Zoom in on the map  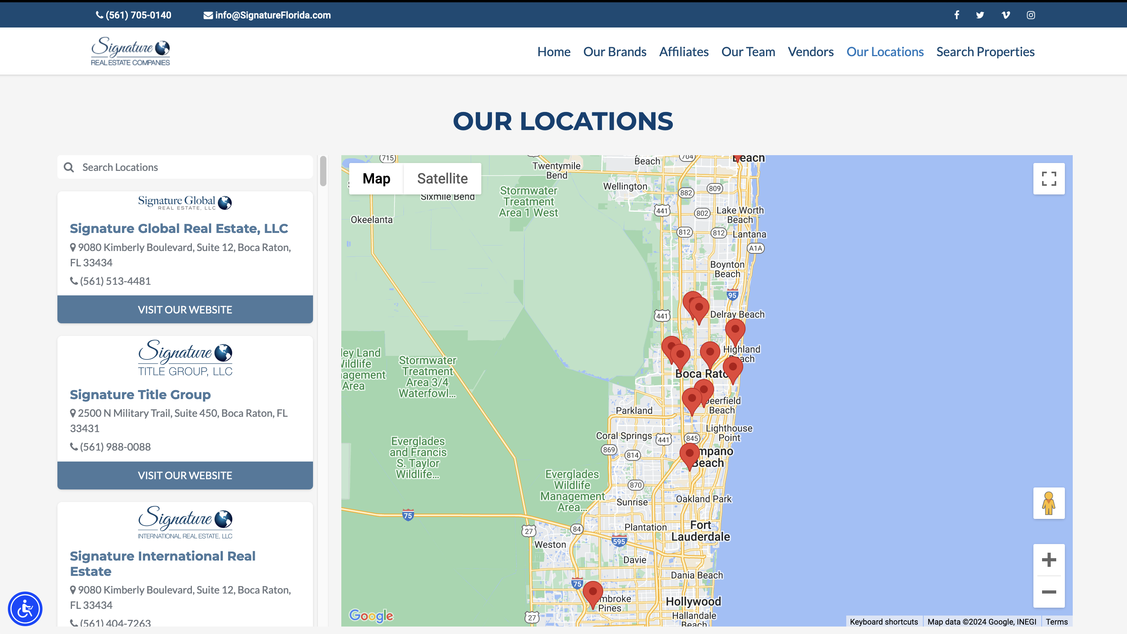(x=1049, y=560)
